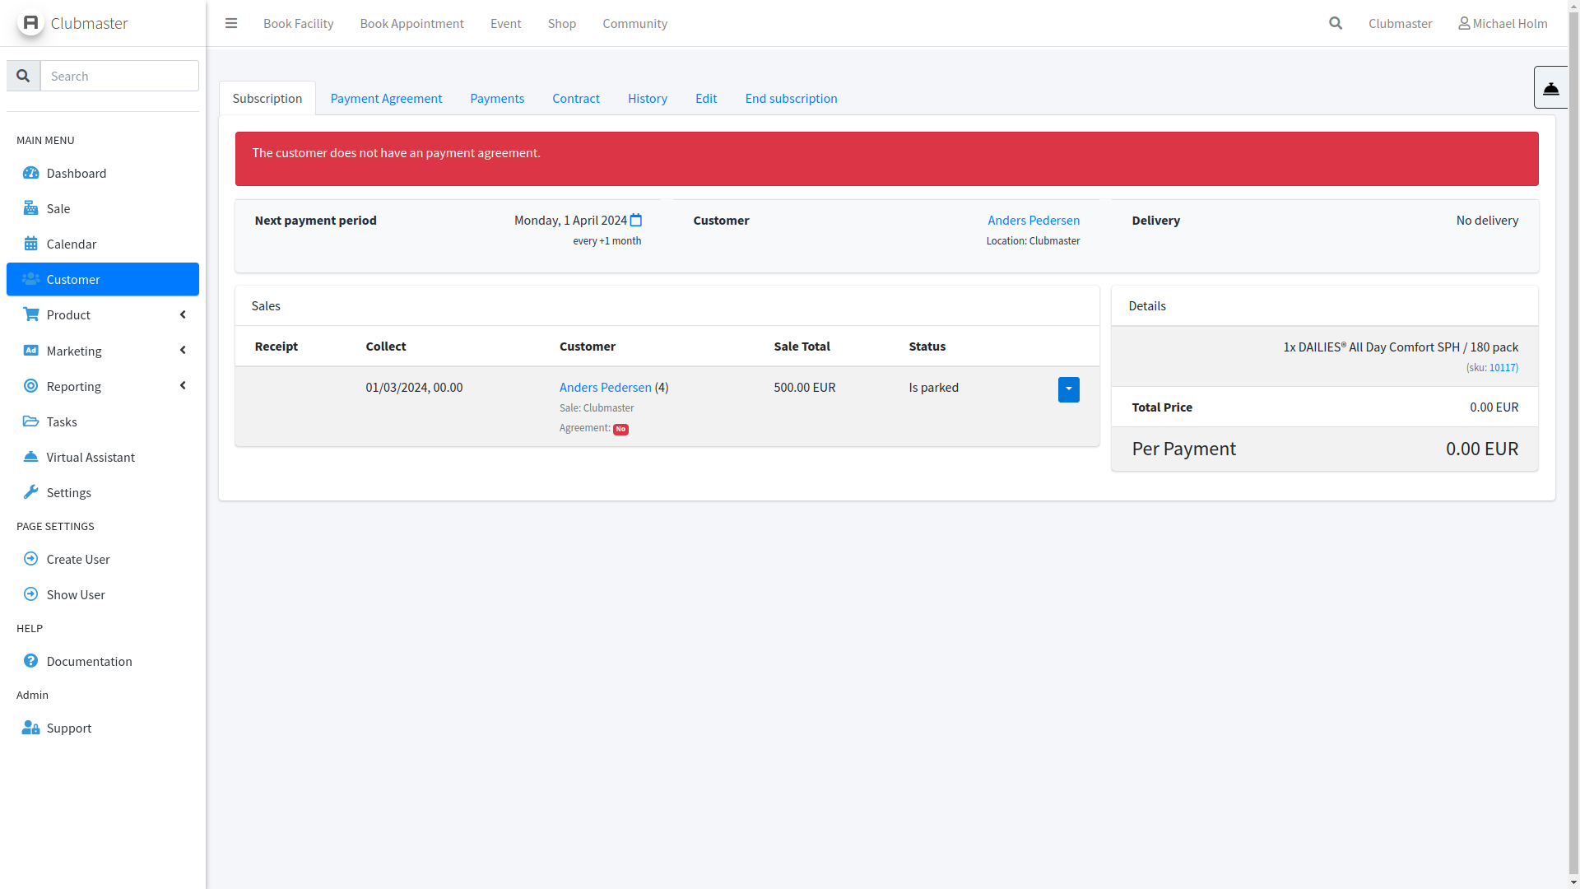Screen dimensions: 1580x889
Task: Go to Calendar in main menu
Action: pyautogui.click(x=72, y=244)
